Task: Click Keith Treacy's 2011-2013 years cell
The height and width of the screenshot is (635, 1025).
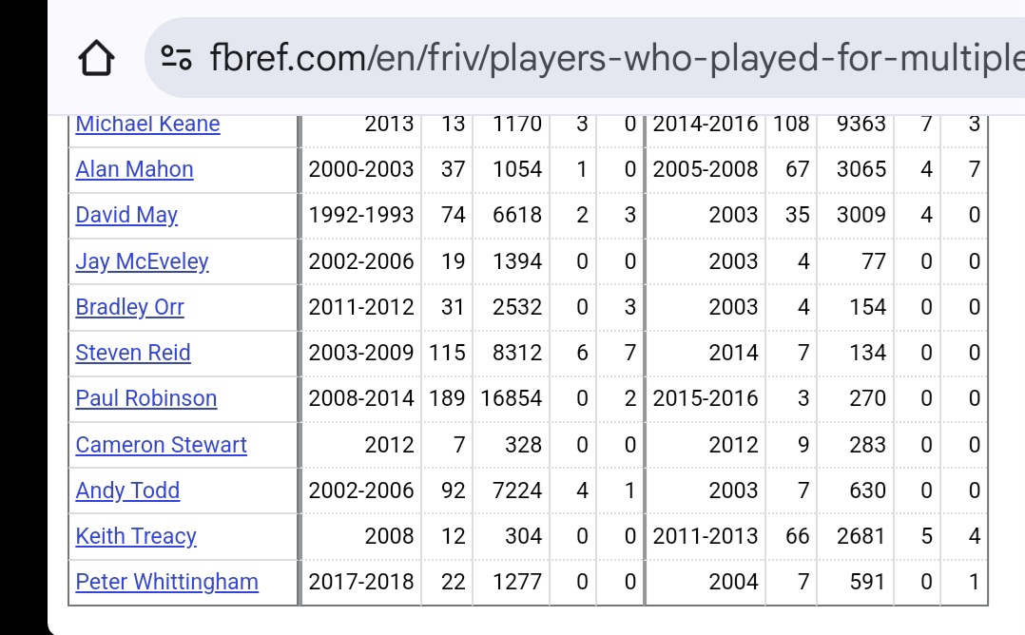Action: pyautogui.click(x=706, y=536)
